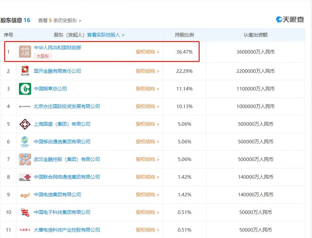Click the 中国电子科技集团 logo icon

tap(25, 212)
